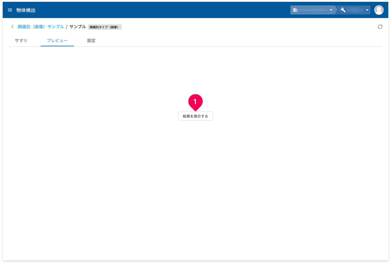
Task: Open the organization building dropdown
Action: pyautogui.click(x=313, y=10)
